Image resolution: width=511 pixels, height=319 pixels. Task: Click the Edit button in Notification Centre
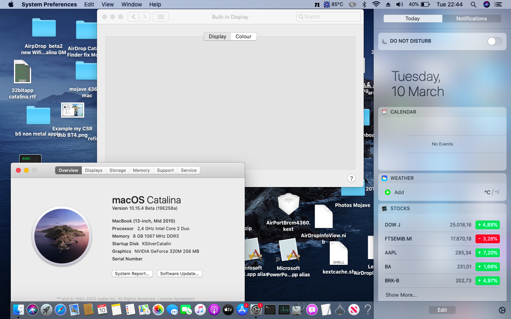pos(442,310)
